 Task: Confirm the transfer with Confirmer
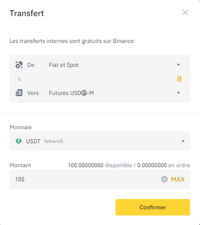coord(153,207)
